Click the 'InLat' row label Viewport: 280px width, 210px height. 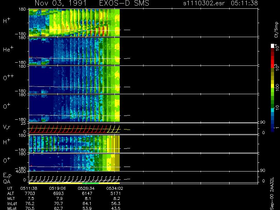coord(12,204)
